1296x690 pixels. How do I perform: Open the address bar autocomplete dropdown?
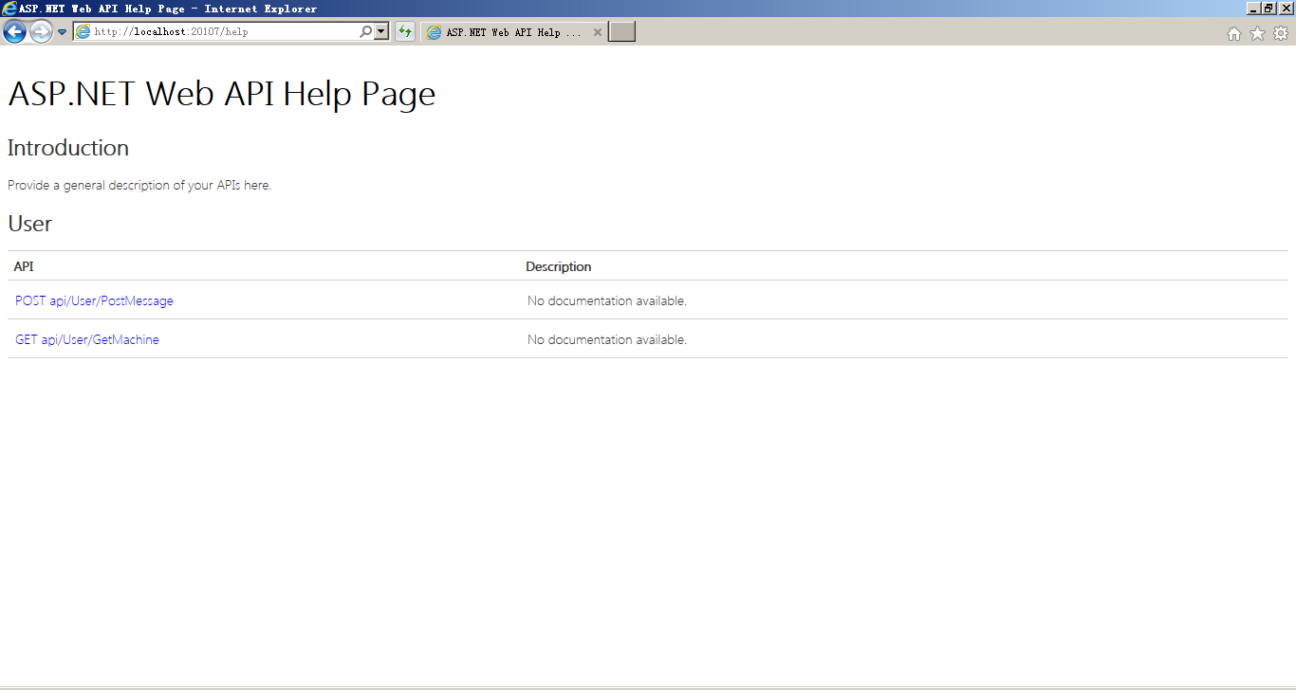point(381,32)
